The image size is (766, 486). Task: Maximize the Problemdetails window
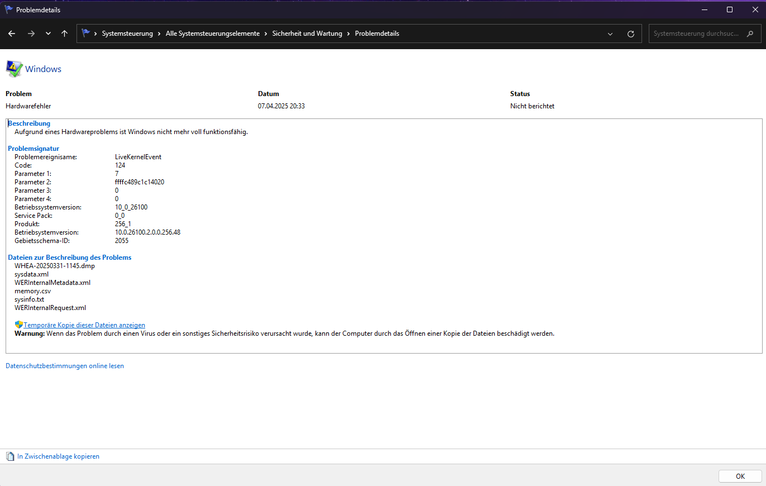point(730,9)
